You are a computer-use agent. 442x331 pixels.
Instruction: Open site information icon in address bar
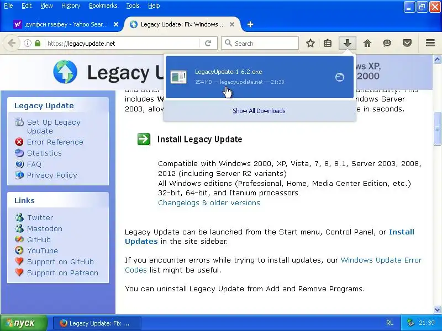(27, 44)
